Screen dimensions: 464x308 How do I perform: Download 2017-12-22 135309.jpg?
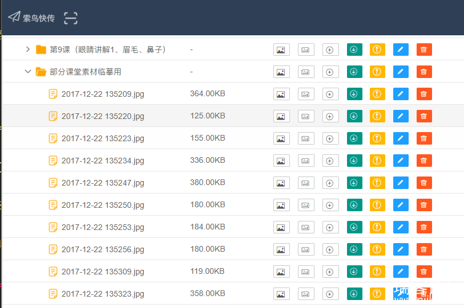click(x=354, y=272)
